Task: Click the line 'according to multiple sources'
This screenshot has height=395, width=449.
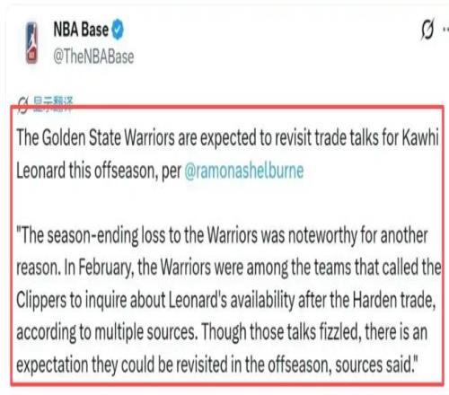Action: coord(222,332)
